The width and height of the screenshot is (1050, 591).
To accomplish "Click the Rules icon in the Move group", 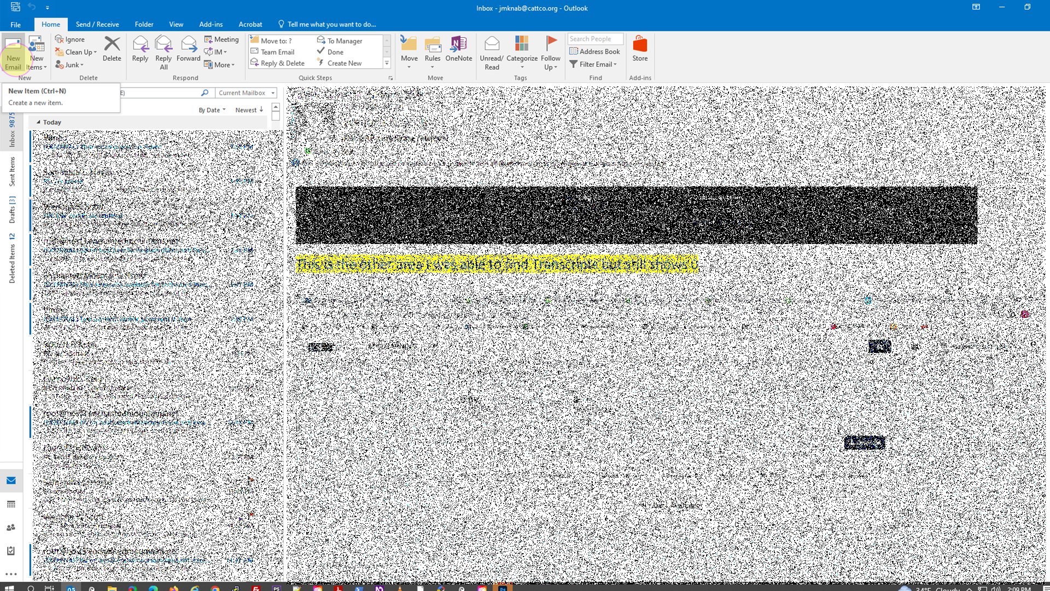I will point(433,51).
